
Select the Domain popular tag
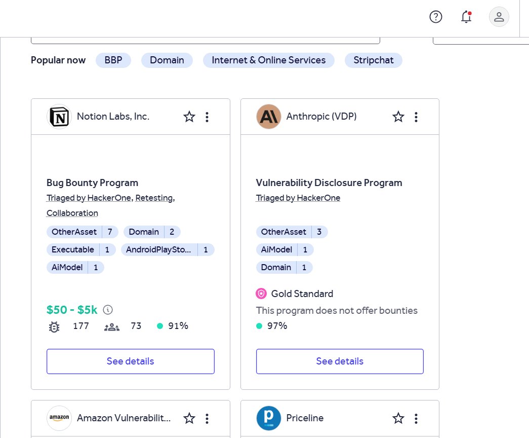coord(167,60)
